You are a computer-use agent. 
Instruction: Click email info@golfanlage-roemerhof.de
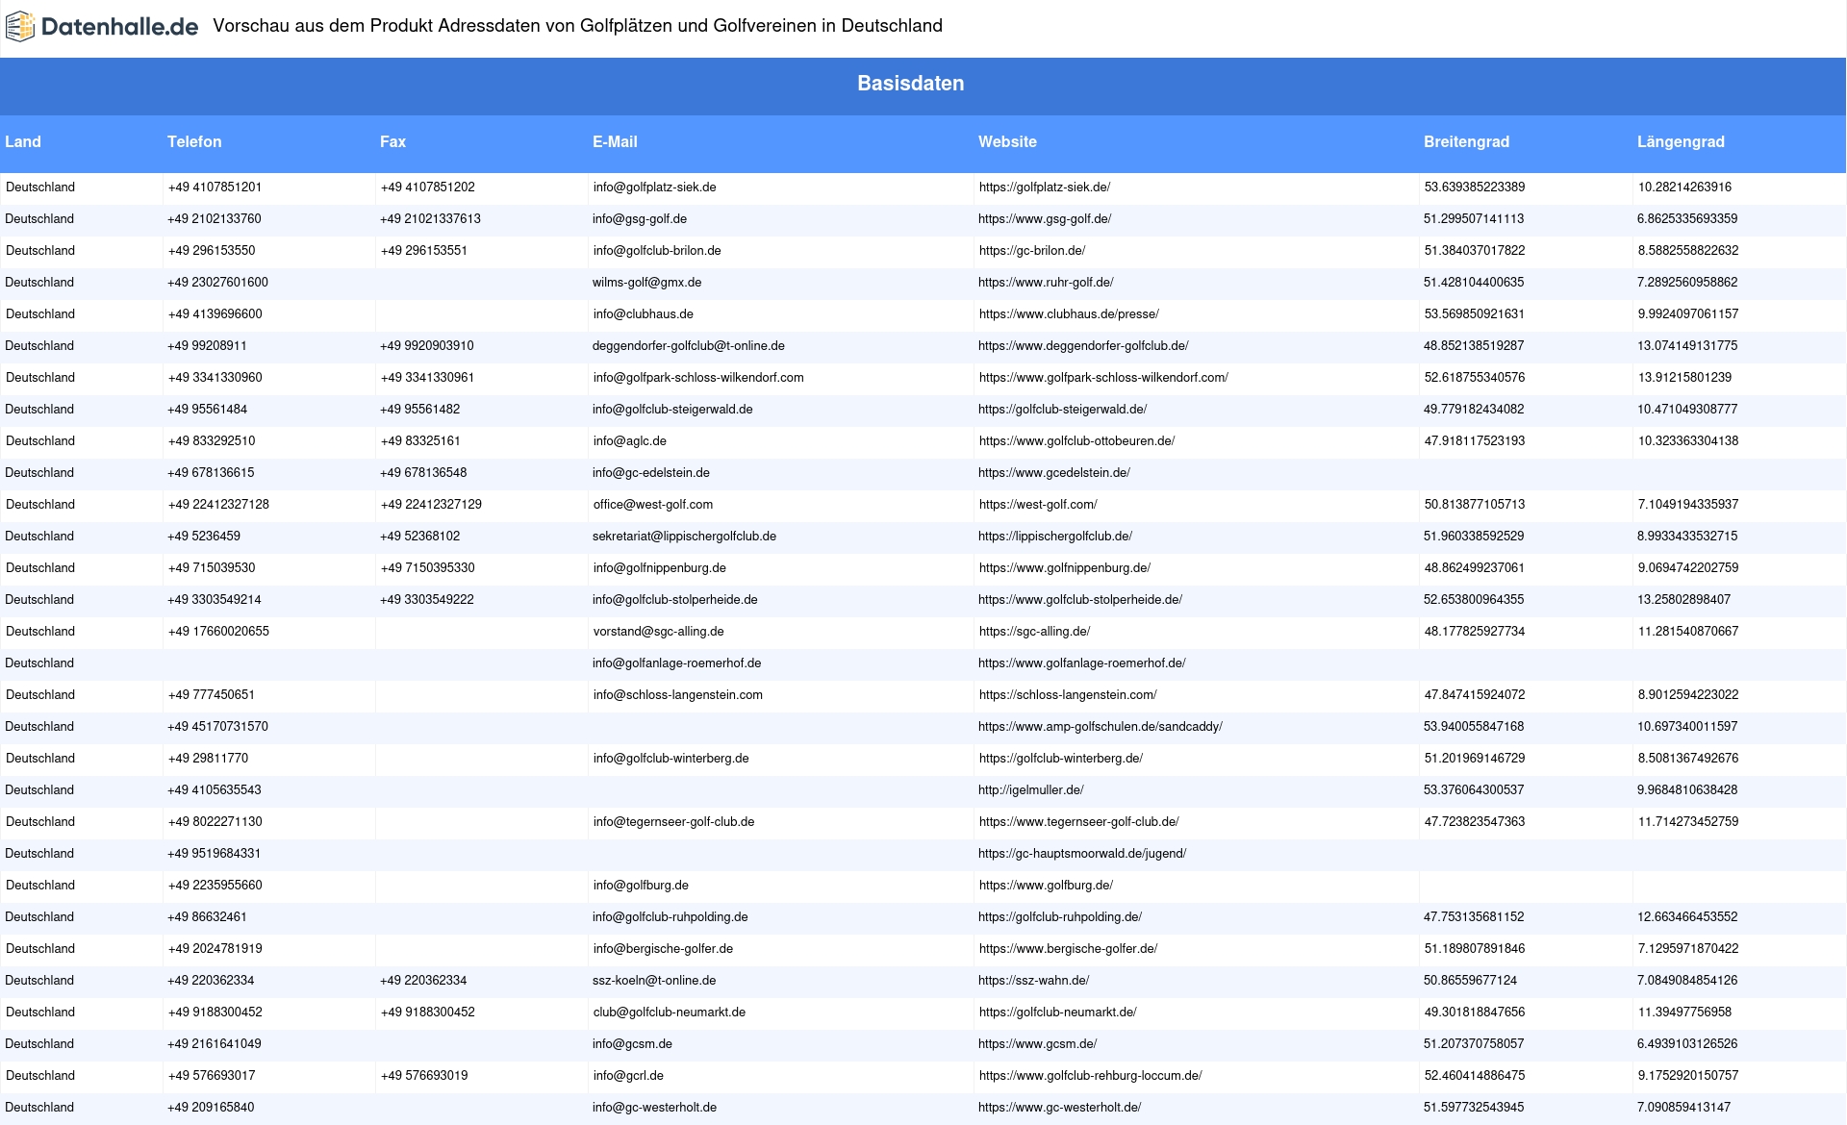pos(677,663)
